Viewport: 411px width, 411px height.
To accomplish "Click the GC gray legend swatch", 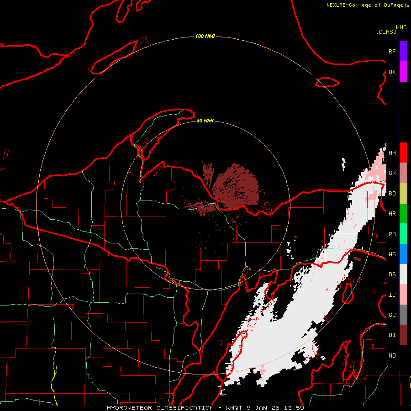I will (x=403, y=315).
